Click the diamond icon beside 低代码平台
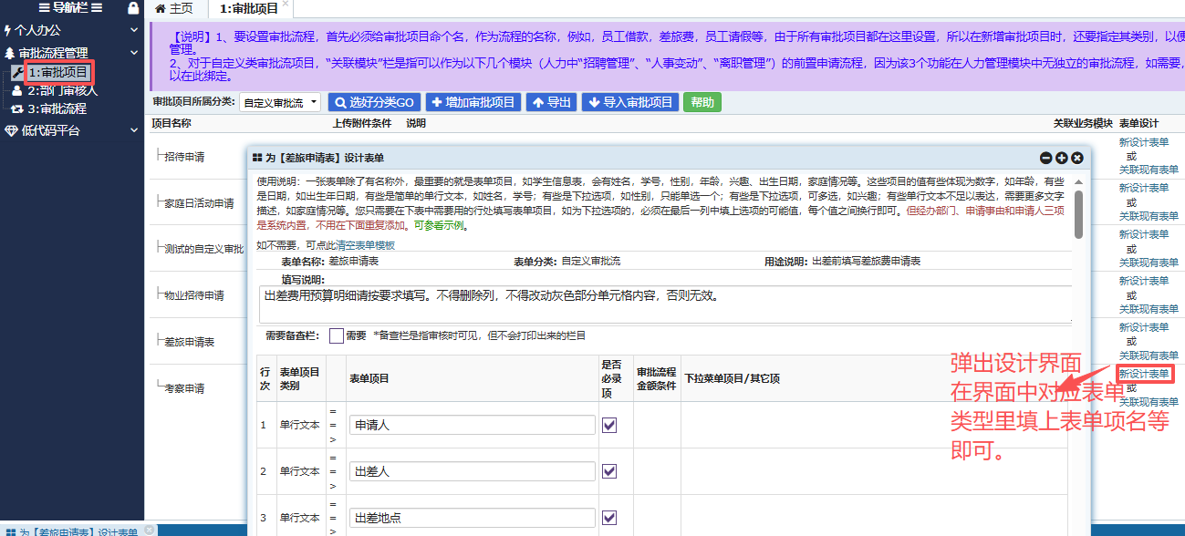The width and height of the screenshot is (1185, 536). pyautogui.click(x=11, y=130)
